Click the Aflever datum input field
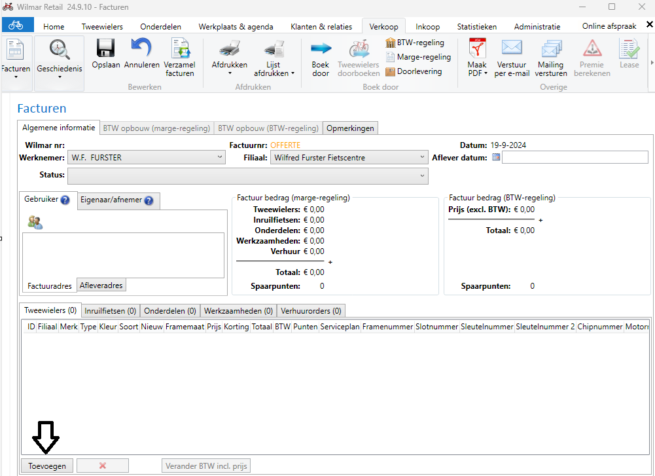The image size is (655, 476). point(575,157)
